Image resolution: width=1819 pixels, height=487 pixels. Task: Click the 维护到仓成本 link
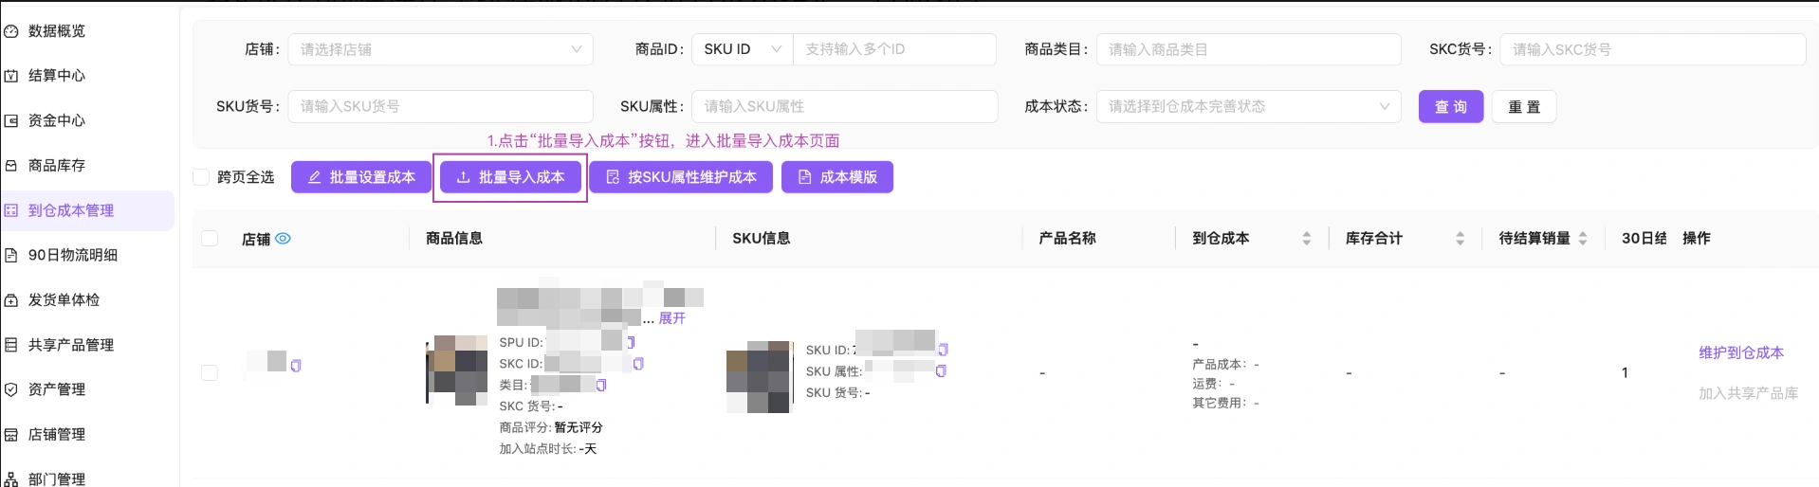click(x=1740, y=352)
